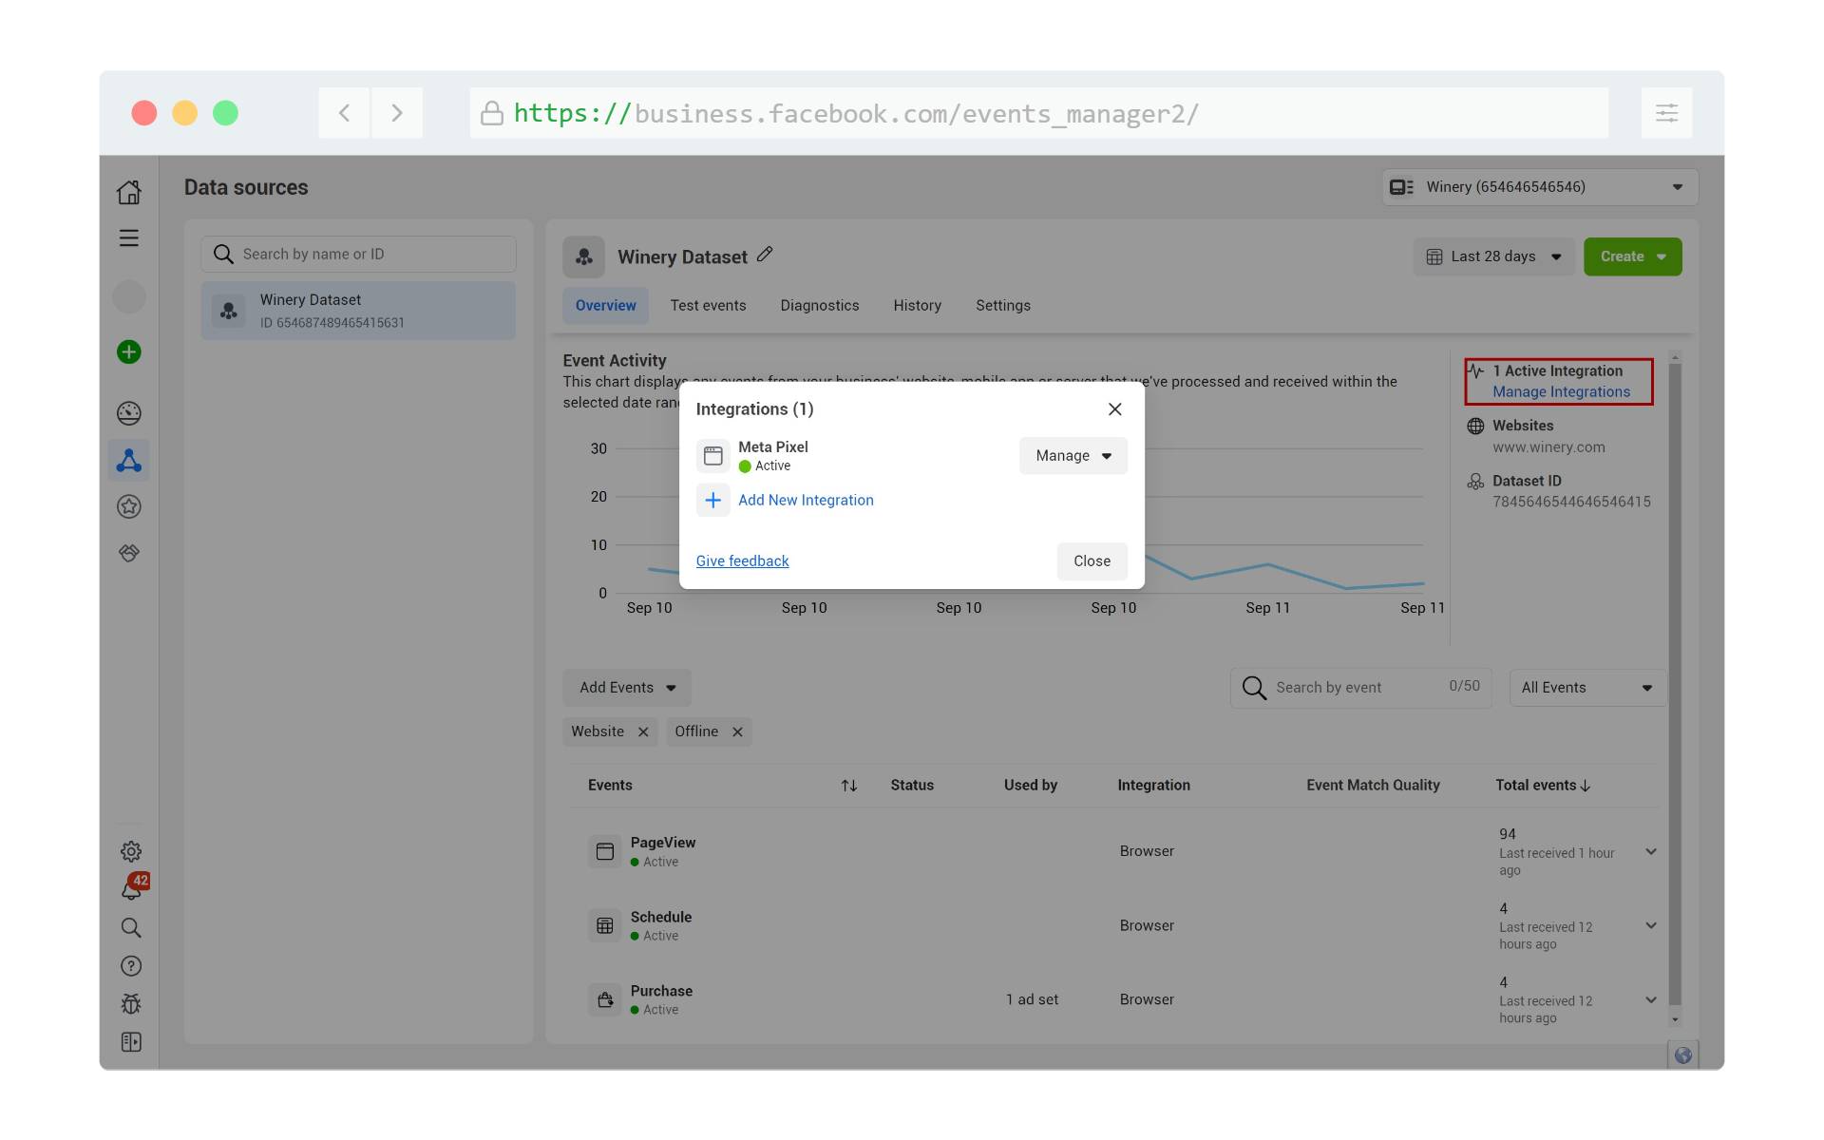Open the green Create dropdown button

[x=1633, y=256]
